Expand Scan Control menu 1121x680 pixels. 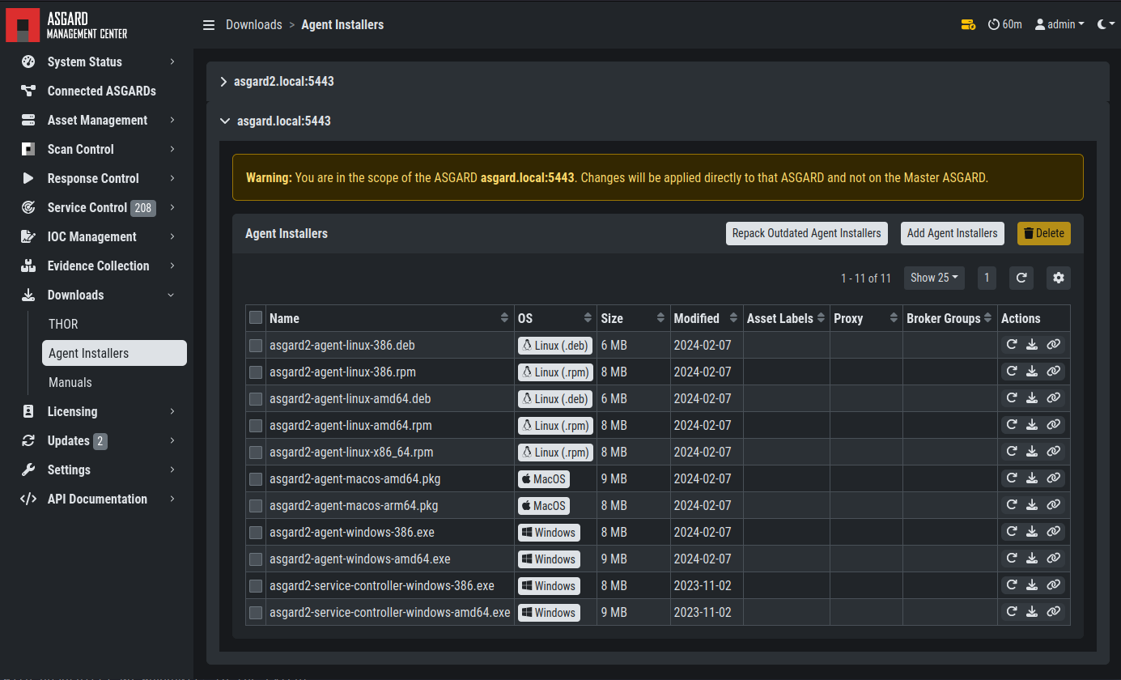(x=97, y=149)
